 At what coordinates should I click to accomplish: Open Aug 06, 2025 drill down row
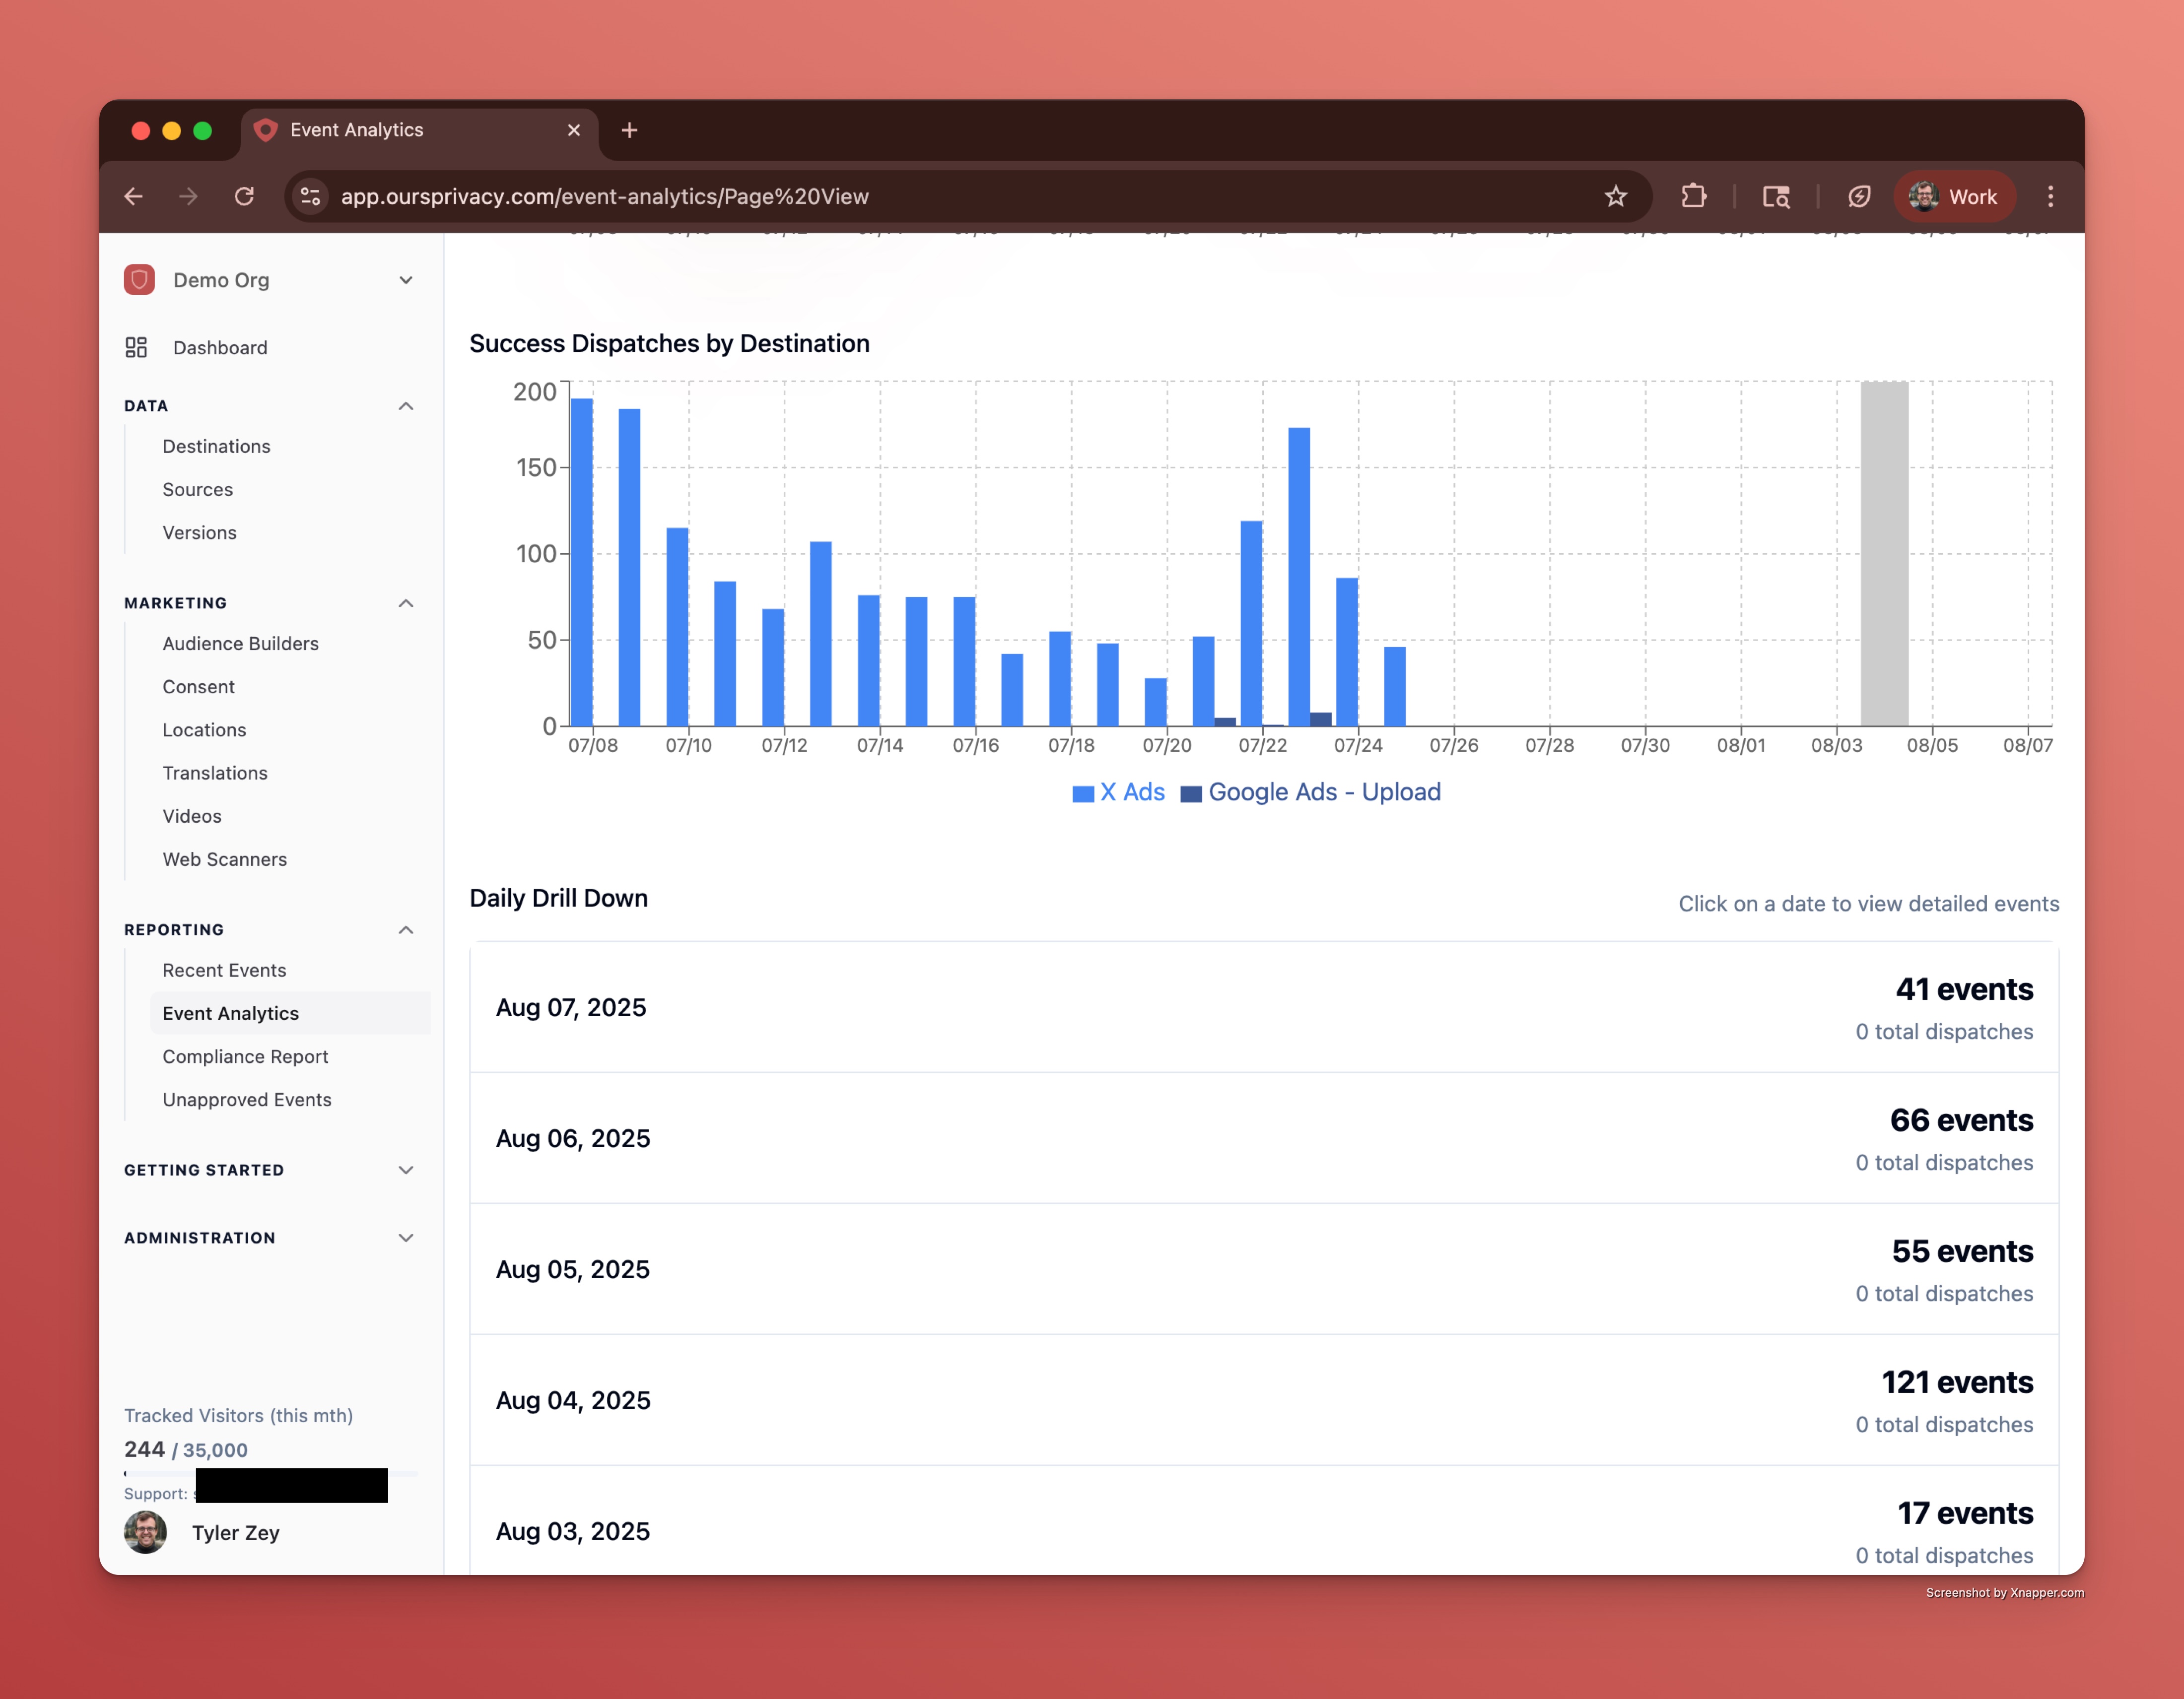(x=1264, y=1138)
